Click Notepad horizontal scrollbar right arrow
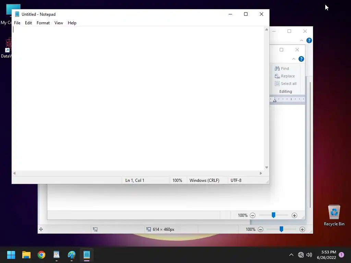 261,173
